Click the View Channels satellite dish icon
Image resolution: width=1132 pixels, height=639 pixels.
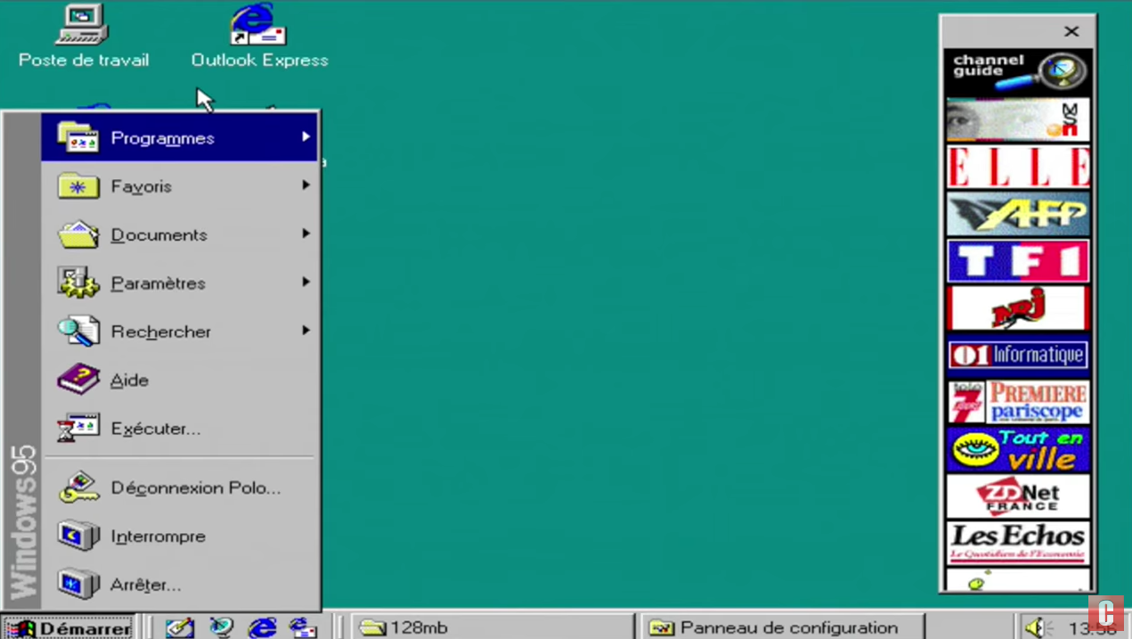221,627
